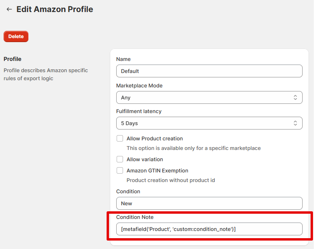Check the Amazon GTIN Exemption box
The height and width of the screenshot is (249, 315).
point(120,170)
